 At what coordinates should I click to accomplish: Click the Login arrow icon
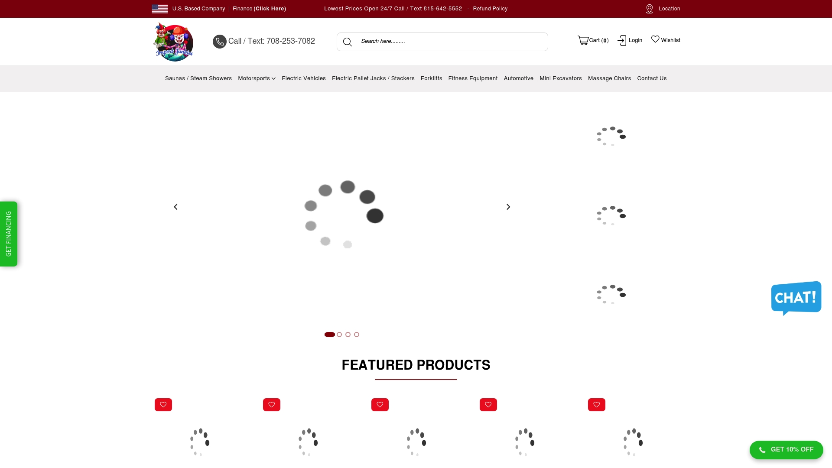click(x=622, y=40)
